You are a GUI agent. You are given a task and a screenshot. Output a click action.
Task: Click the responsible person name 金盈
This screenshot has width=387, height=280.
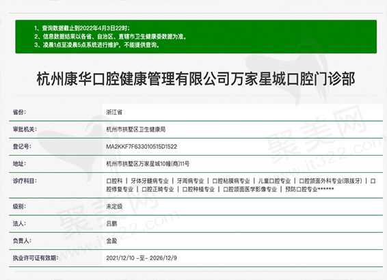(111, 241)
